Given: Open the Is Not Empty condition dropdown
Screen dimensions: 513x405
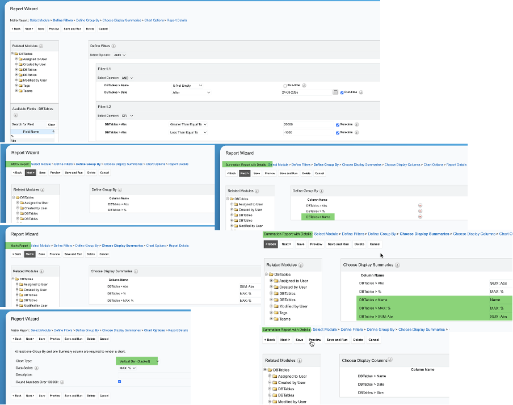Looking at the screenshot, I should click(187, 86).
